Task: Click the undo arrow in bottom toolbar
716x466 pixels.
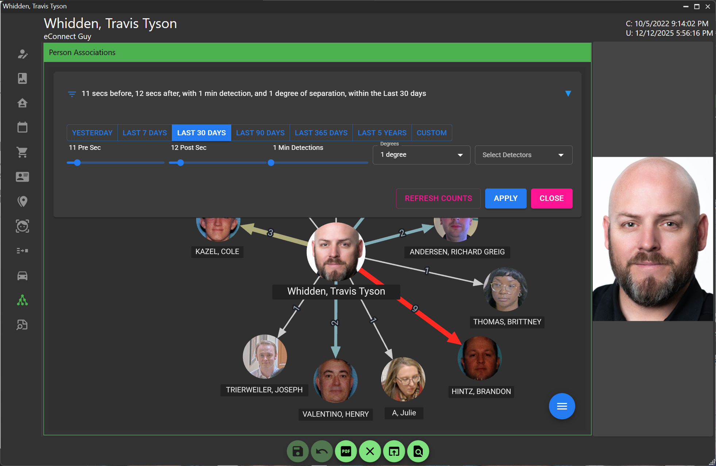Action: pos(322,451)
